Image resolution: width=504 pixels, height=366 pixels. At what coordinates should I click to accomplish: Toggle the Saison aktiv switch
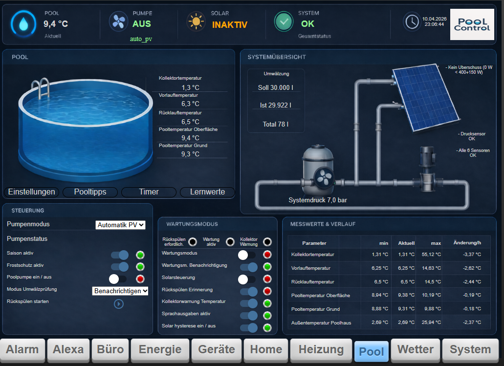[x=120, y=255]
